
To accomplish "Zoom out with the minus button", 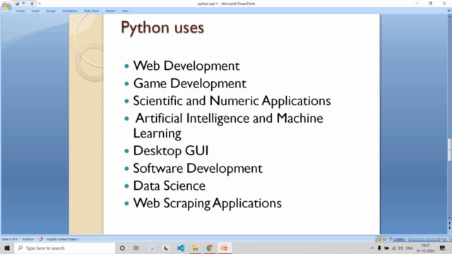I will (x=407, y=239).
